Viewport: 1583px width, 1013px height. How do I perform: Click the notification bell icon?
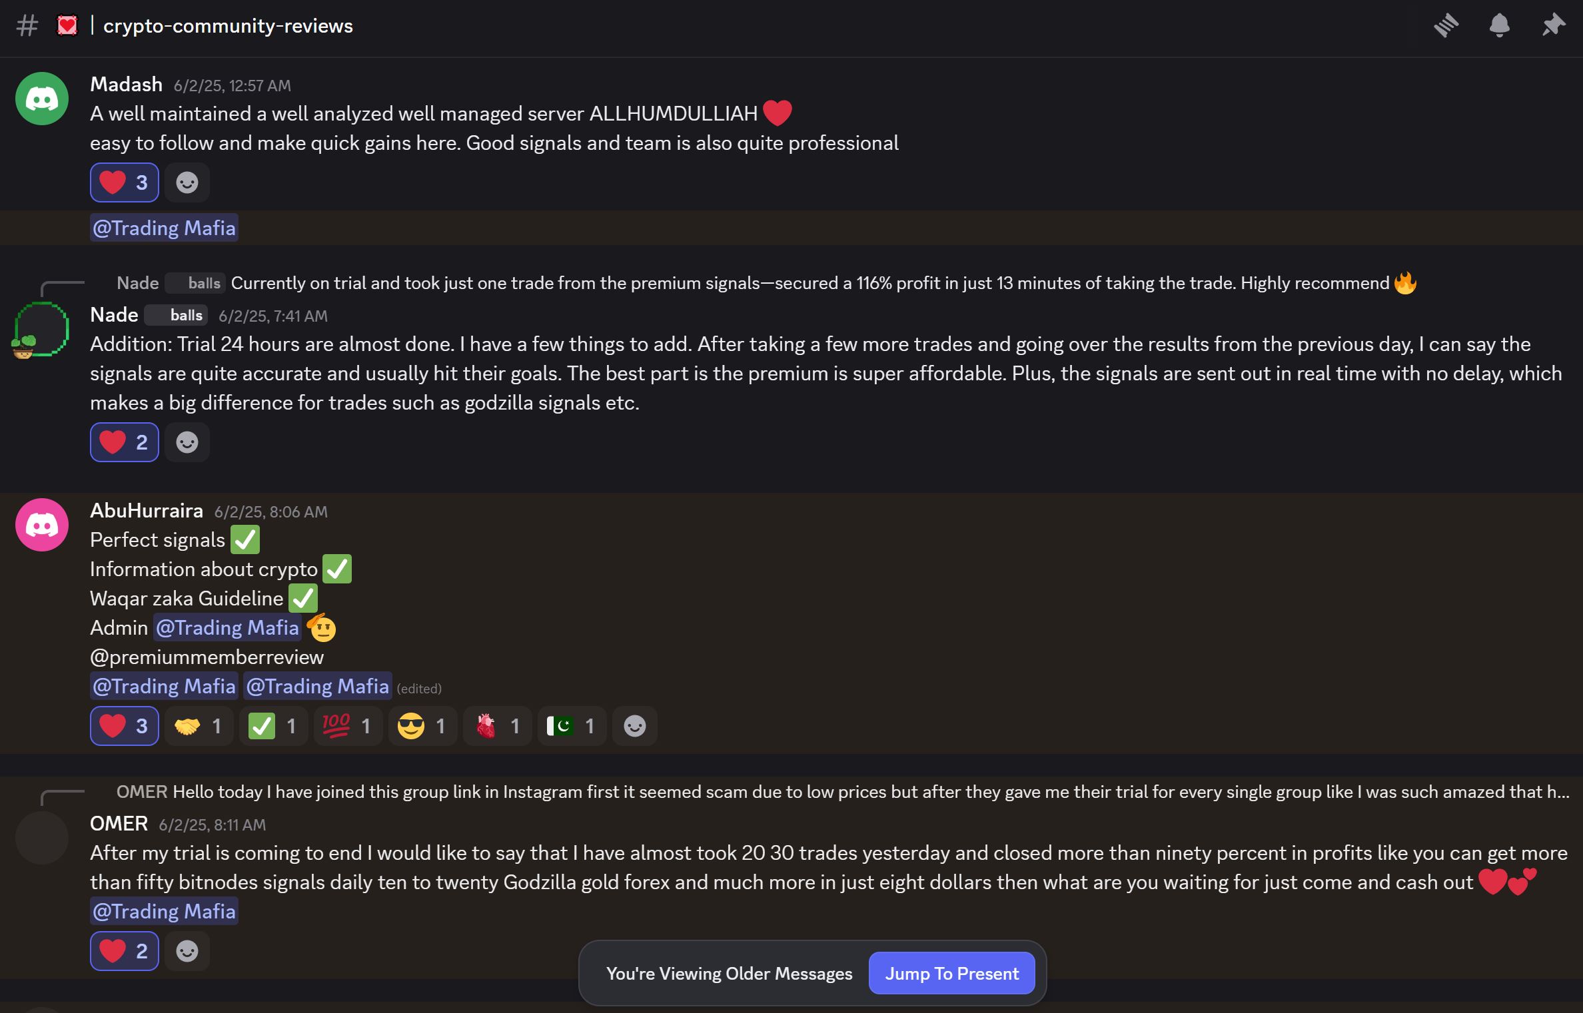(1499, 26)
